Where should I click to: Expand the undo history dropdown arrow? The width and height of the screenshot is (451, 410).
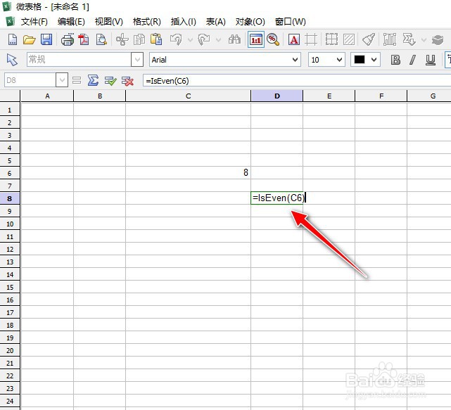tap(190, 39)
